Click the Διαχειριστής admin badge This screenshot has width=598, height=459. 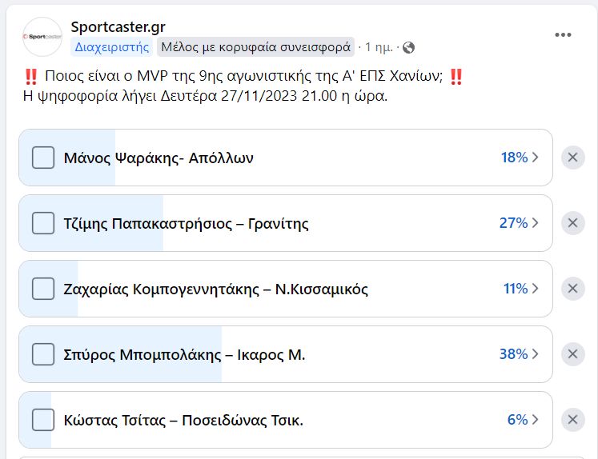[x=112, y=47]
